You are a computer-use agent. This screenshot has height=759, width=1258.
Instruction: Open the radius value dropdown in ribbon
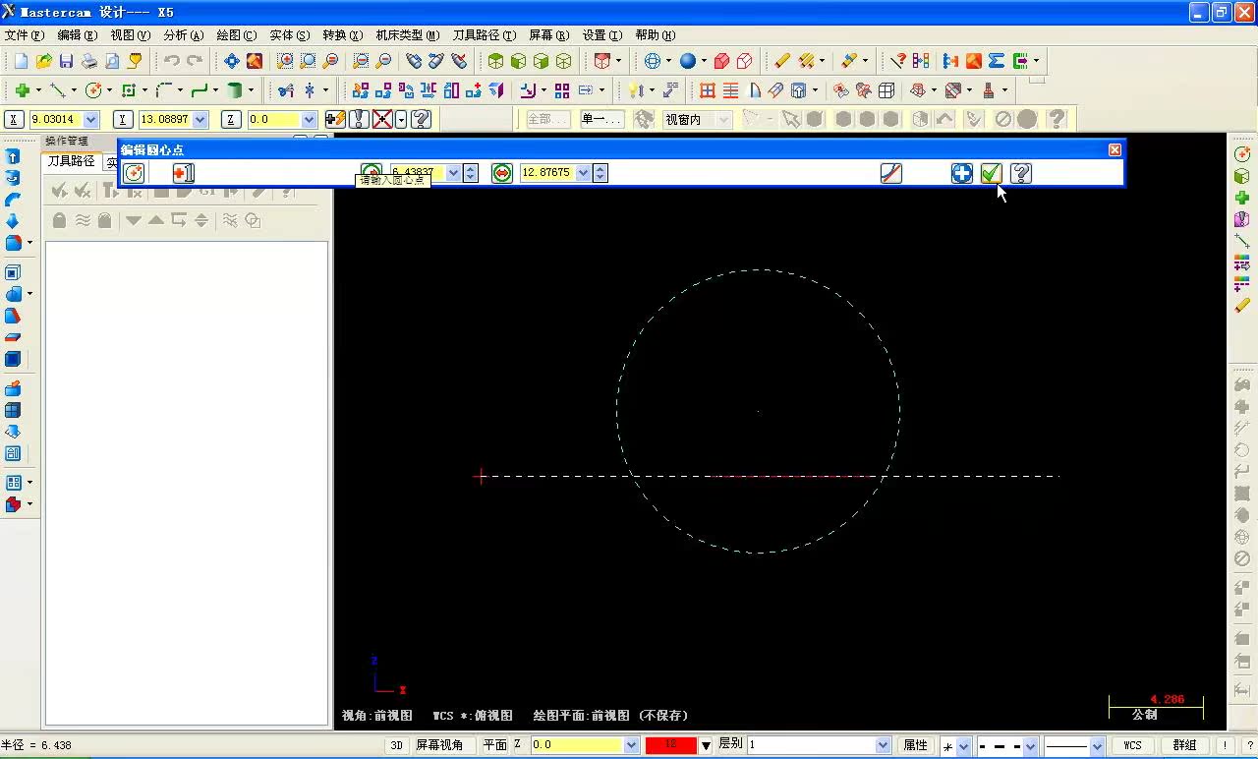point(453,173)
